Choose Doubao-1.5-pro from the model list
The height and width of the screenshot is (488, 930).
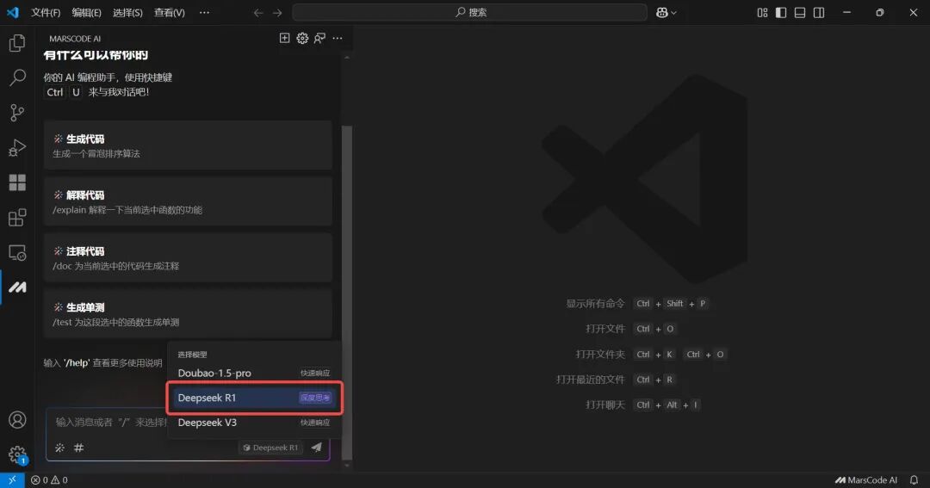click(x=254, y=373)
